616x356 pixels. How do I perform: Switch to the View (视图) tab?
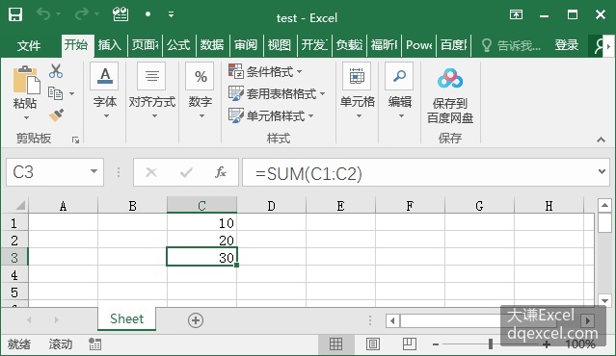[x=280, y=45]
